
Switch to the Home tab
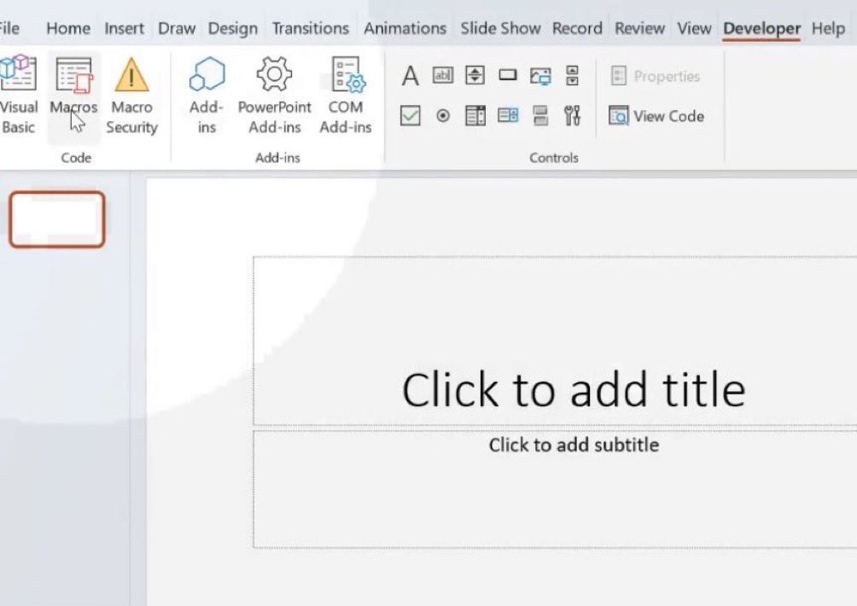(x=68, y=28)
